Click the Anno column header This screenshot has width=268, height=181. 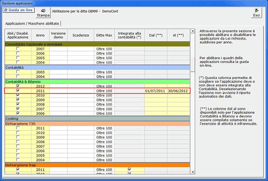click(40, 35)
